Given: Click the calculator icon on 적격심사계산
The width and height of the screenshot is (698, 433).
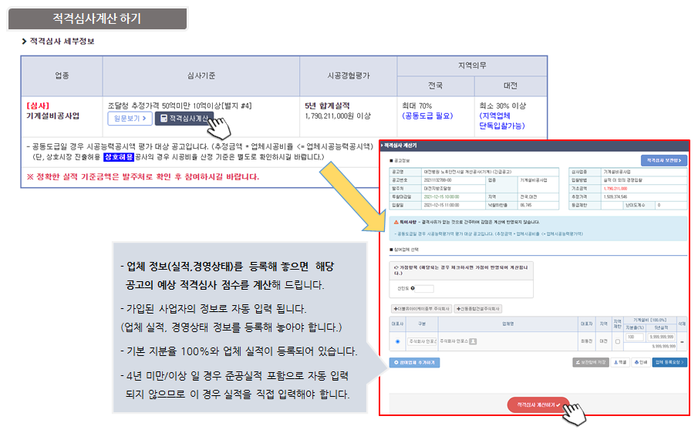Looking at the screenshot, I should [164, 119].
